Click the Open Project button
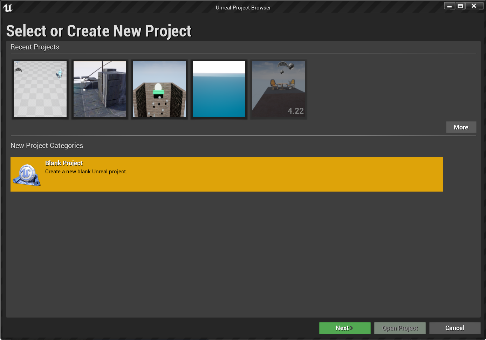 400,328
